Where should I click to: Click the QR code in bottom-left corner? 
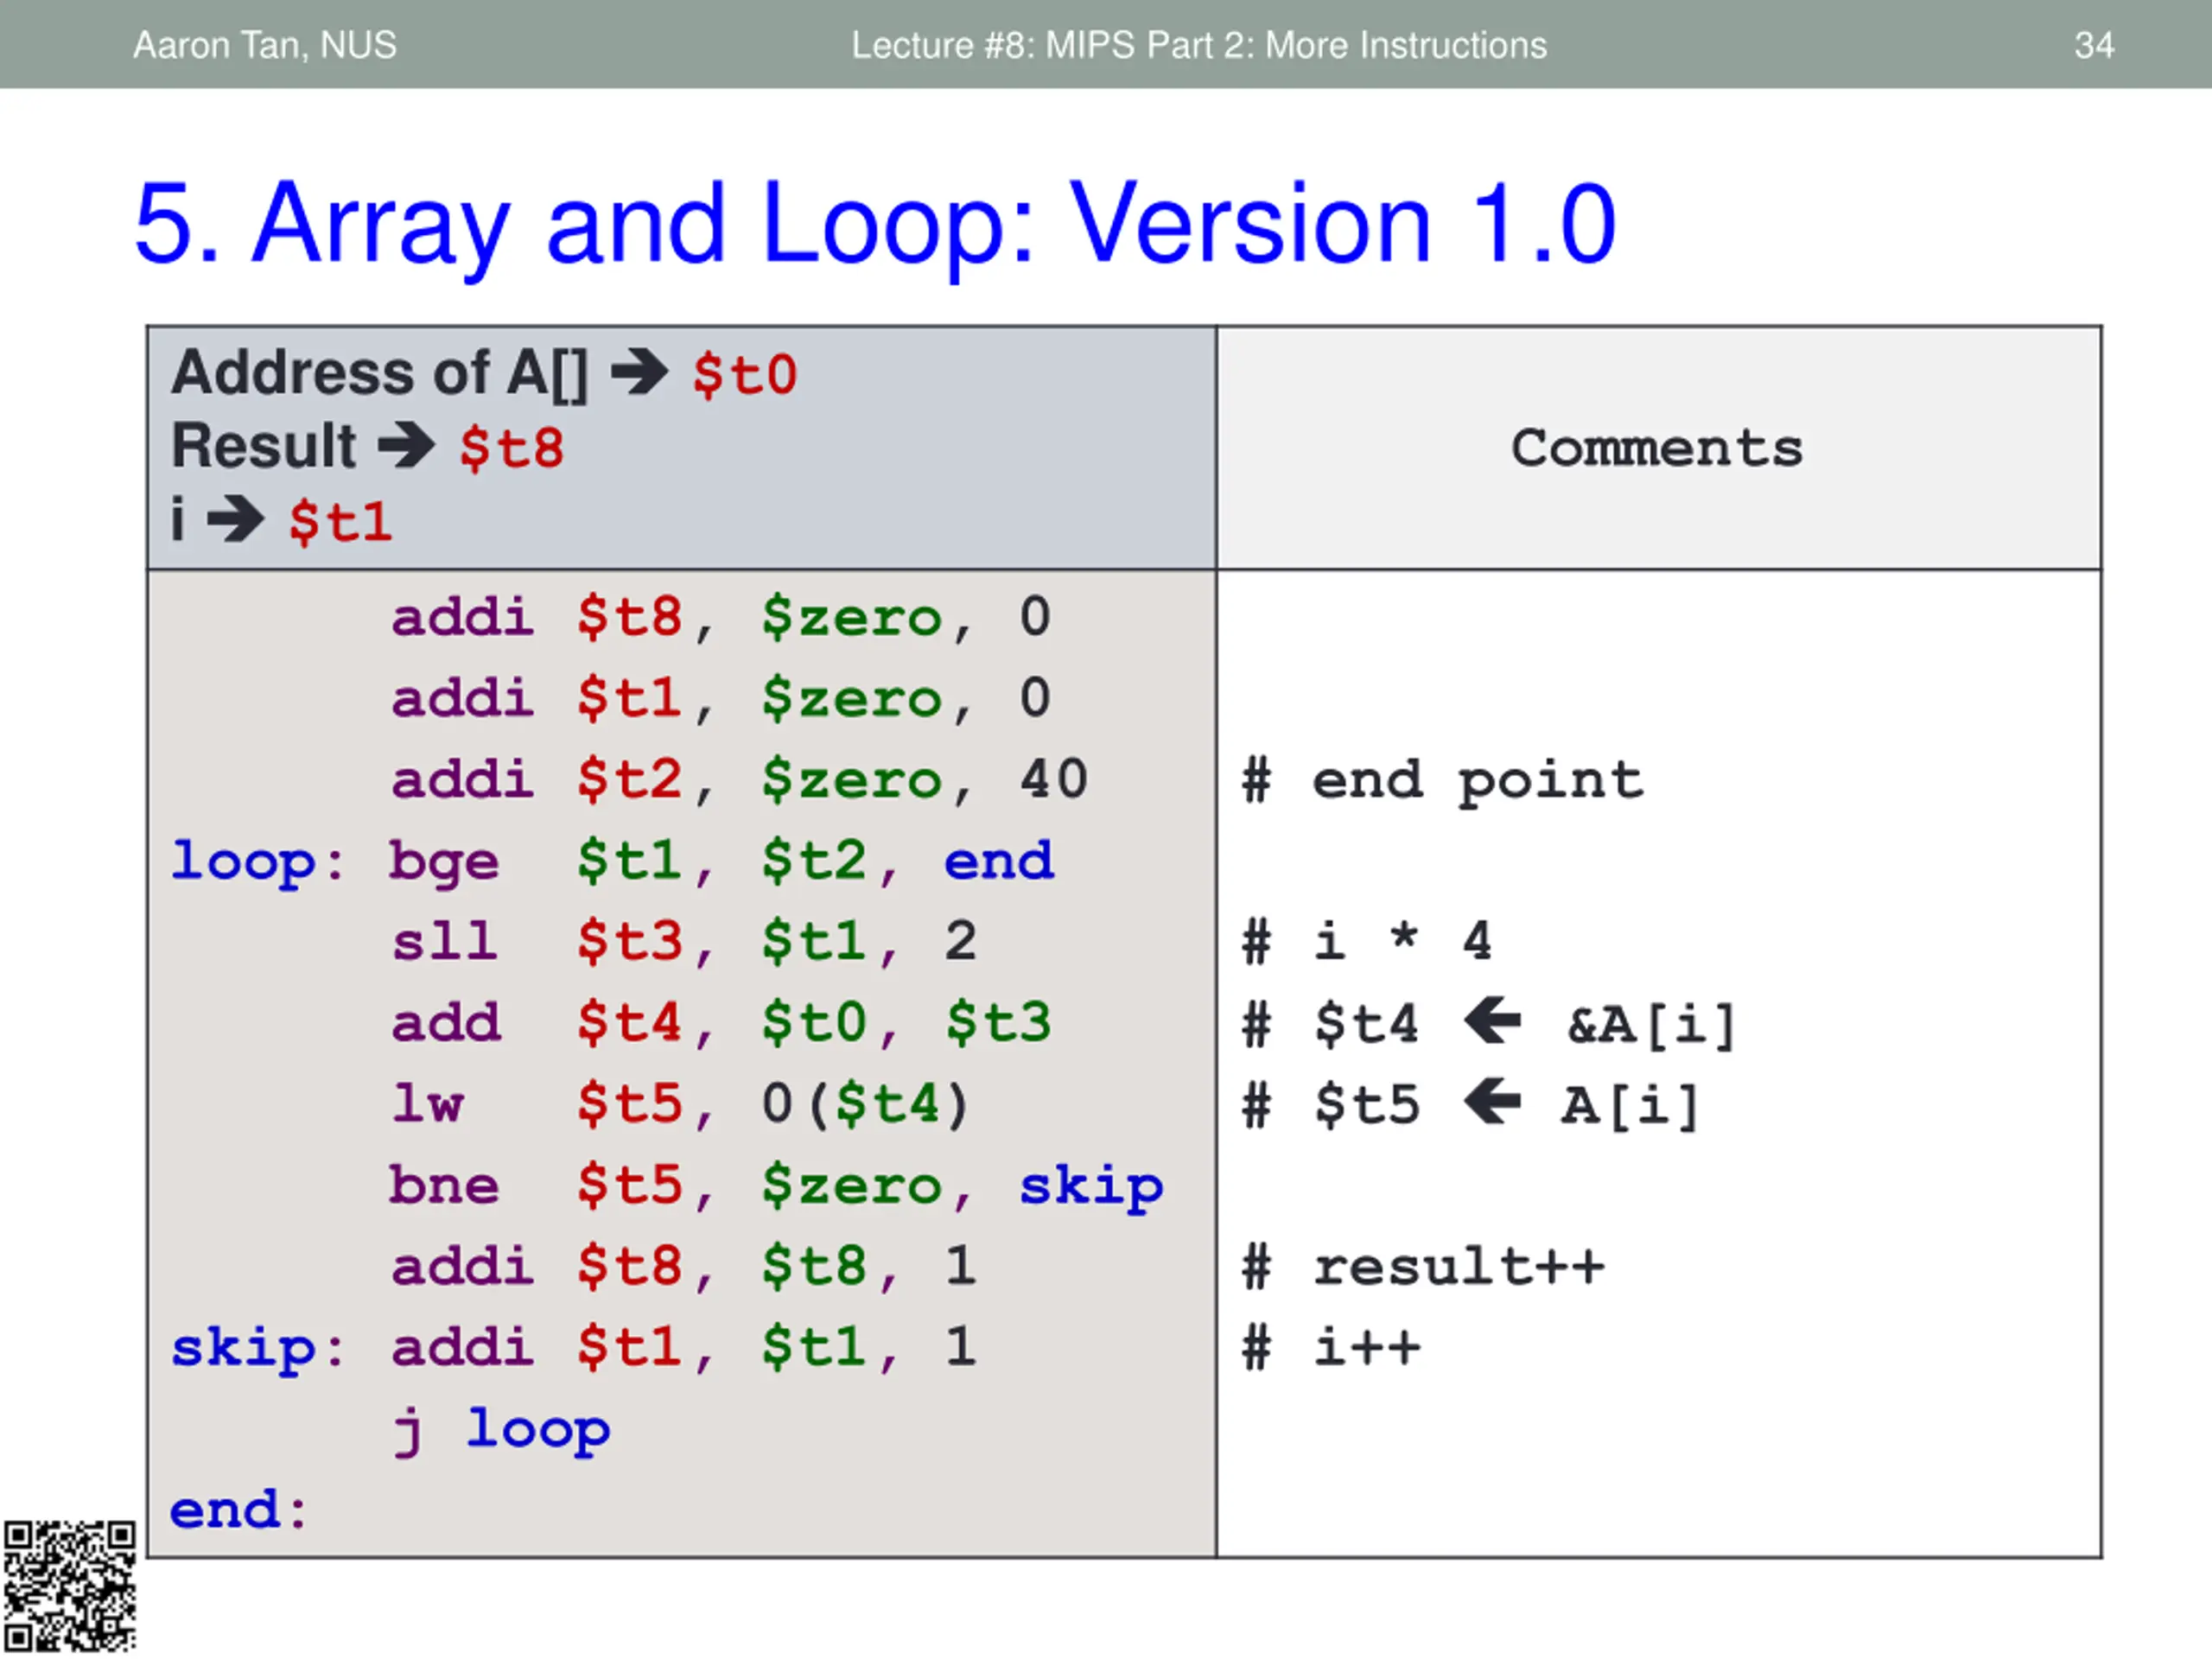click(69, 1586)
